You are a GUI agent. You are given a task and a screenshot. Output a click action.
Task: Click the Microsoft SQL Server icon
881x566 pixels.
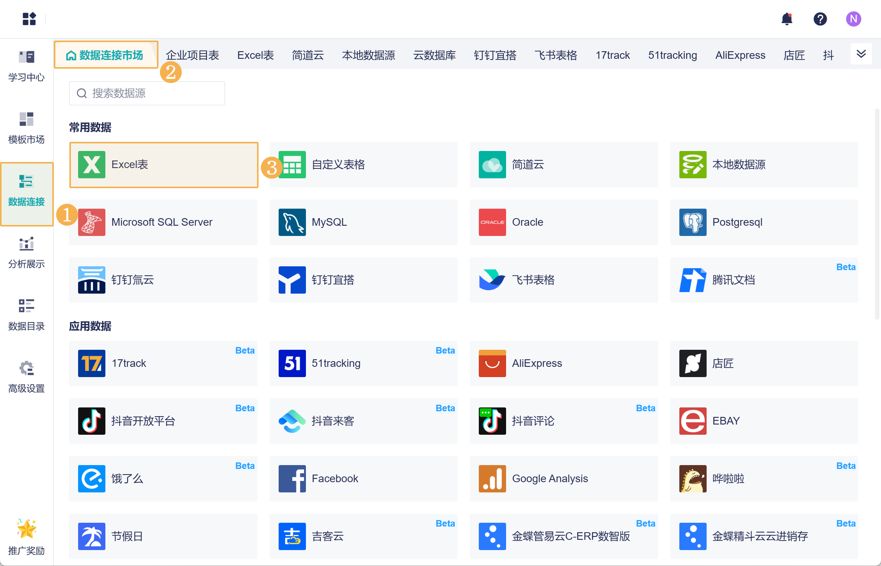[92, 222]
